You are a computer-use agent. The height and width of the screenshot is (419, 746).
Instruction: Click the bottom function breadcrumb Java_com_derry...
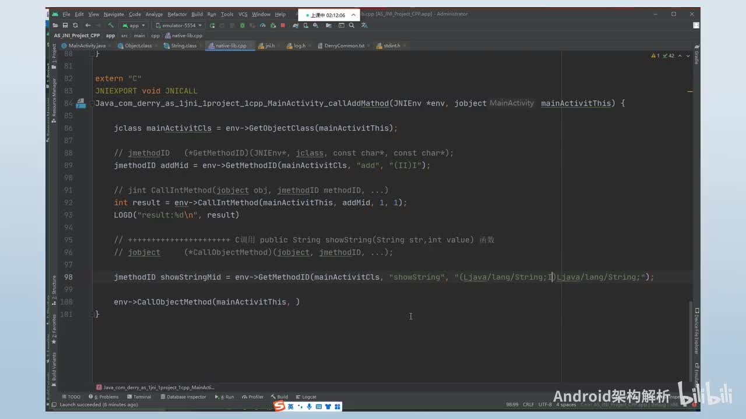(x=155, y=387)
